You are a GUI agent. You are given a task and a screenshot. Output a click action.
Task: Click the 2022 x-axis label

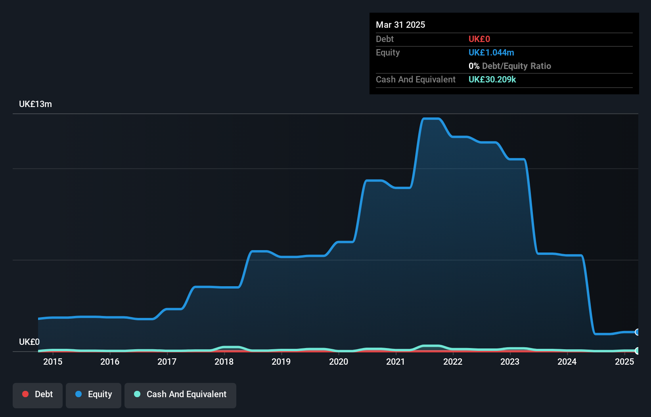point(453,362)
